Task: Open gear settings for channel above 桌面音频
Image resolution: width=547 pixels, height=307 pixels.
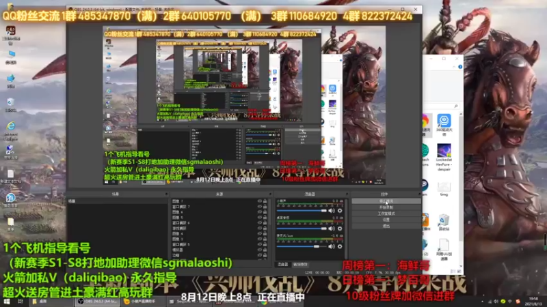Action: point(340,211)
